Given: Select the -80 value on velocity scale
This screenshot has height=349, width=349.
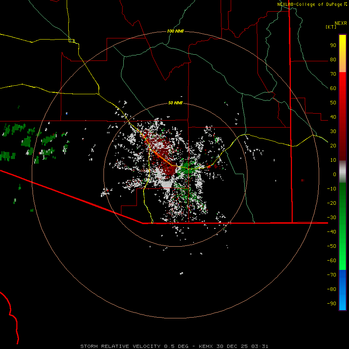Looking at the screenshot, I should coord(332,289).
